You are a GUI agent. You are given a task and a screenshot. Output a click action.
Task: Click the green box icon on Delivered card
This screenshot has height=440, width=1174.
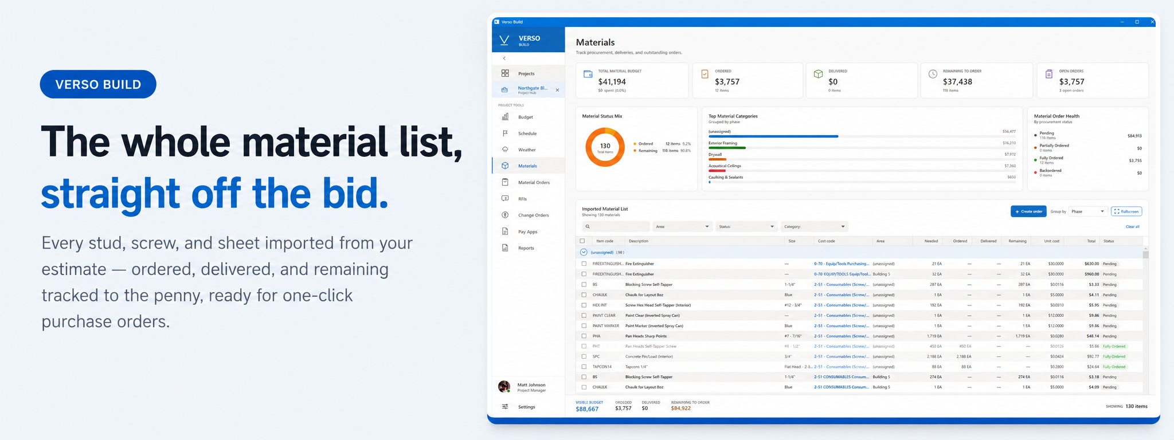pos(819,74)
